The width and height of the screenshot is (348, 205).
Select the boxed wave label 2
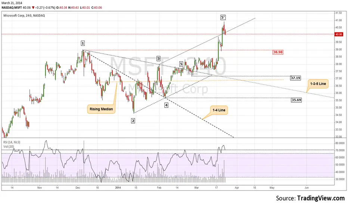(133, 121)
